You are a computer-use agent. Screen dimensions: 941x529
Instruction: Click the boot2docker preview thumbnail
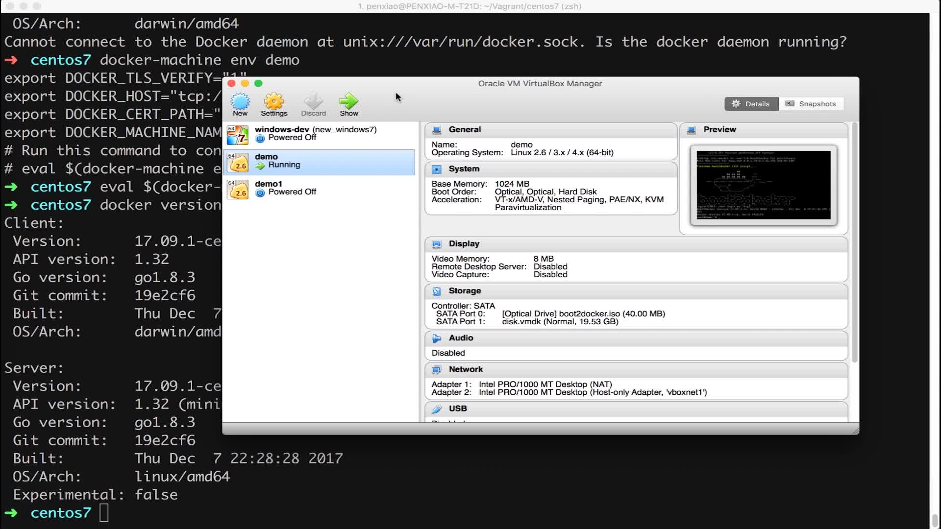point(764,185)
